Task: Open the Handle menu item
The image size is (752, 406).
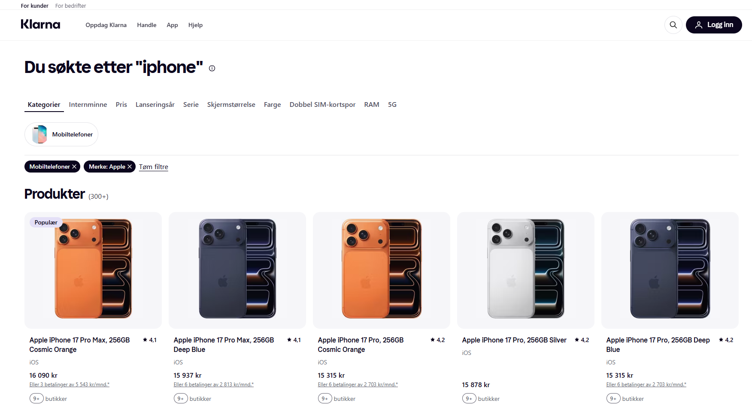Action: tap(146, 25)
